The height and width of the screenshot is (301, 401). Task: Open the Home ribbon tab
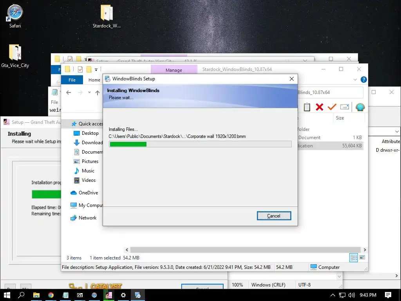(x=94, y=80)
